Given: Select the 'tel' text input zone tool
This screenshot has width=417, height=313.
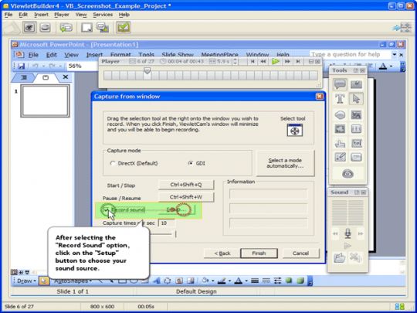Looking at the screenshot, I should 356,144.
